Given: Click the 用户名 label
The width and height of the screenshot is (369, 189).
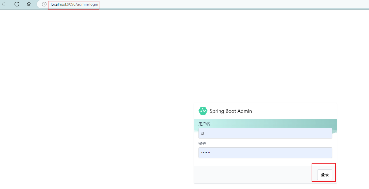Looking at the screenshot, I should click(204, 124).
